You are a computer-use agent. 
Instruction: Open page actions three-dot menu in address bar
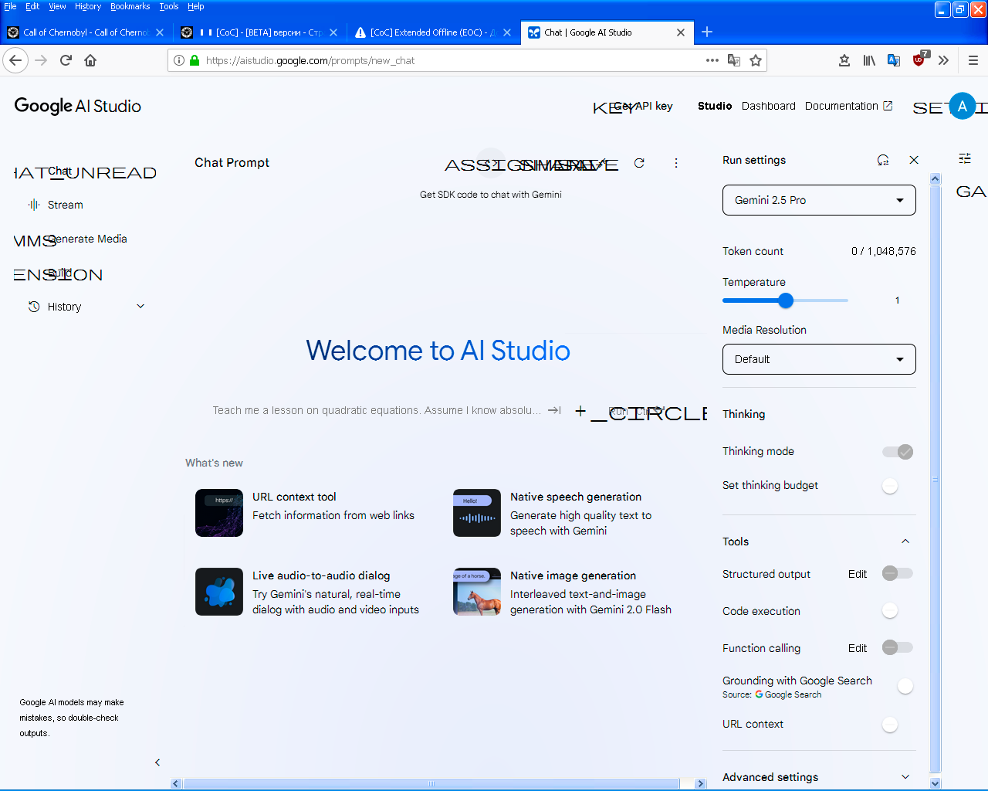tap(712, 60)
